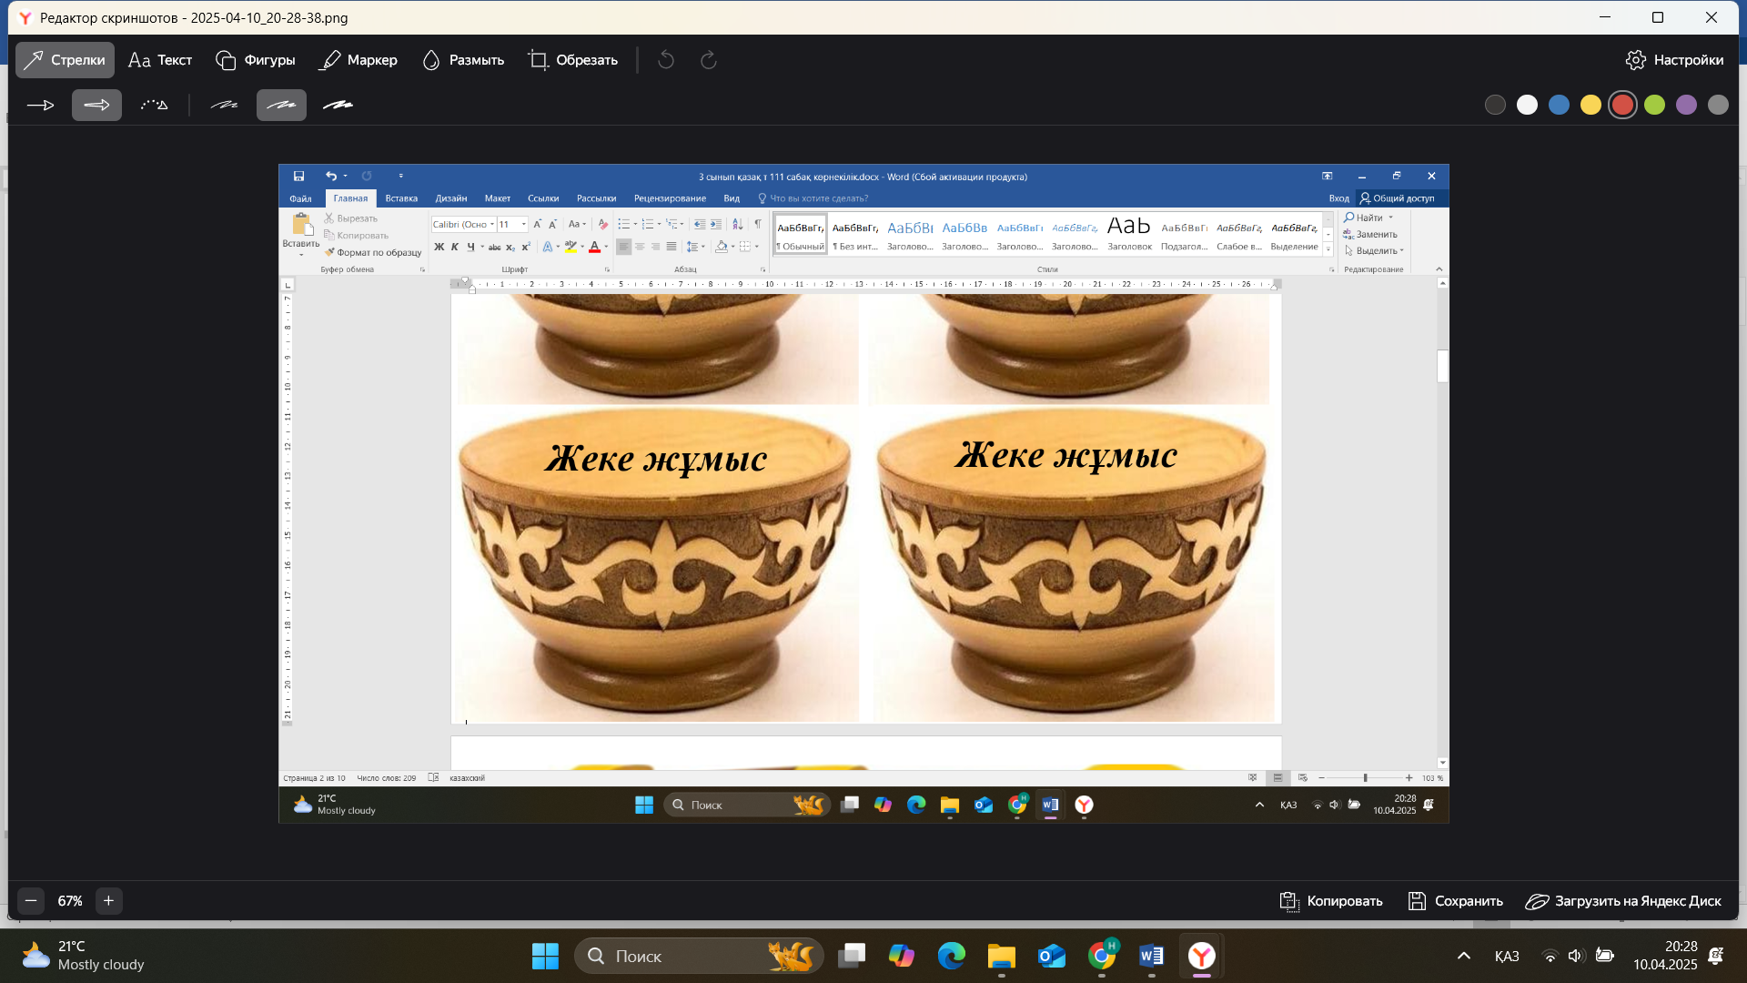
Task: Select the thinnest line weight option
Action: [224, 106]
